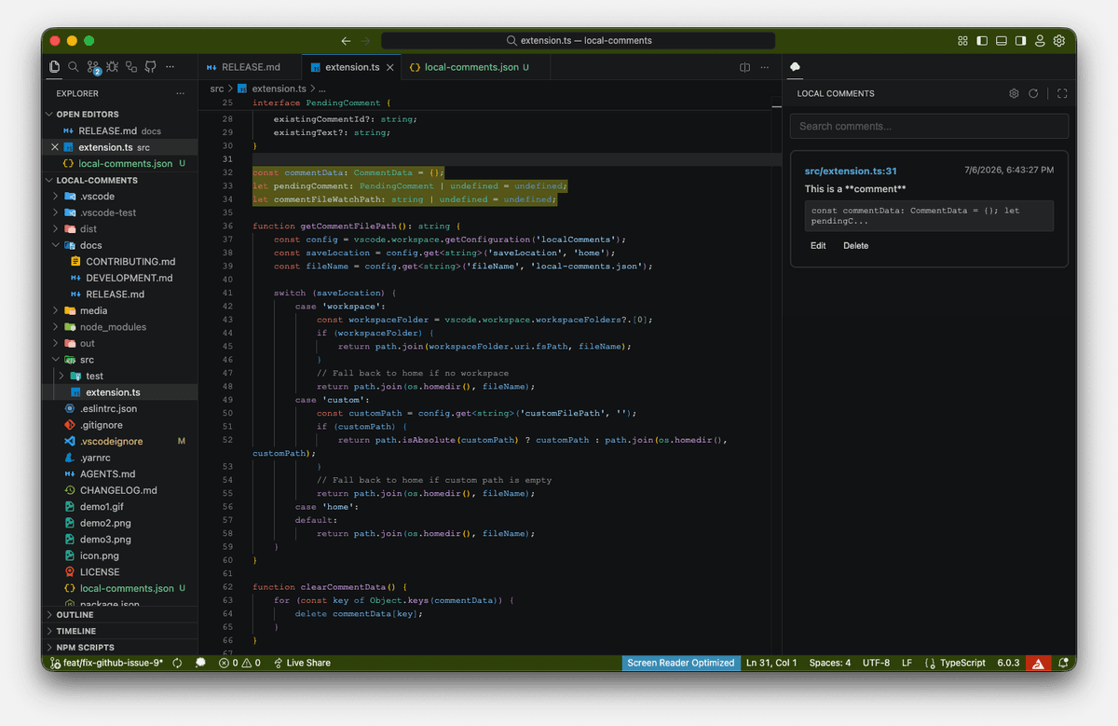
Task: Click the Search comments field
Action: click(x=929, y=126)
